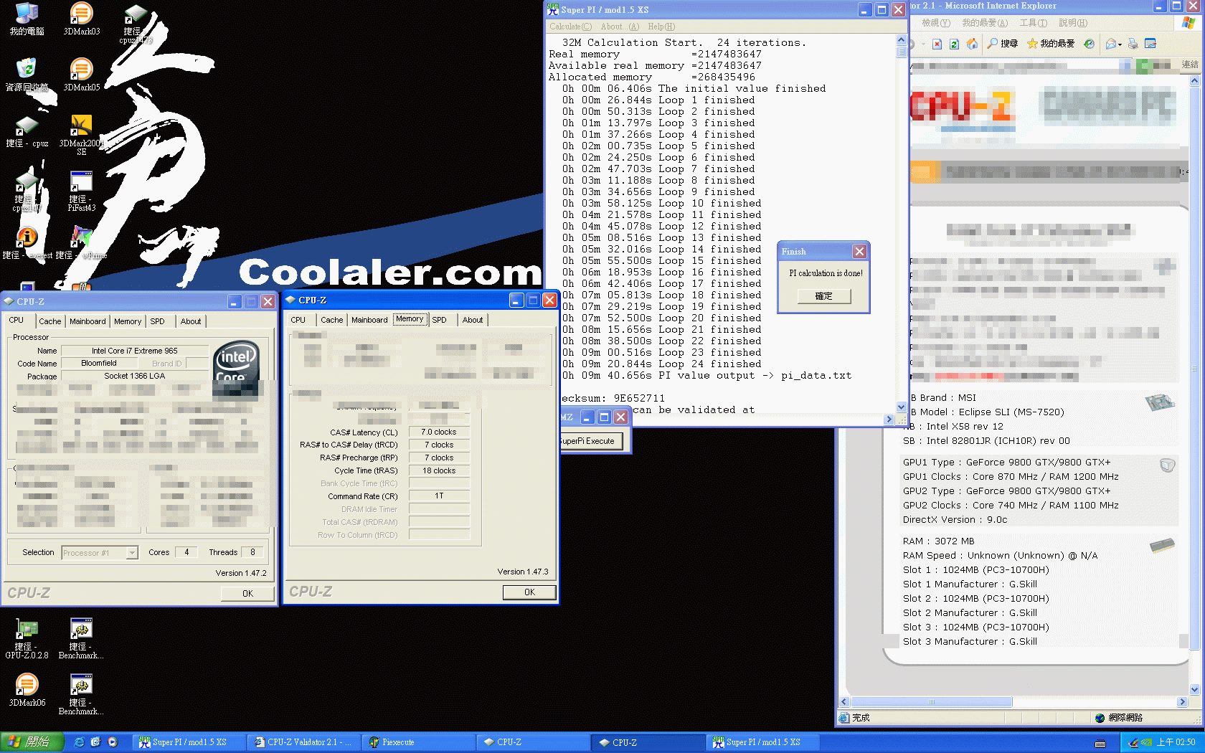Open the Help menu in Super PI
The image size is (1205, 753).
pyautogui.click(x=661, y=27)
